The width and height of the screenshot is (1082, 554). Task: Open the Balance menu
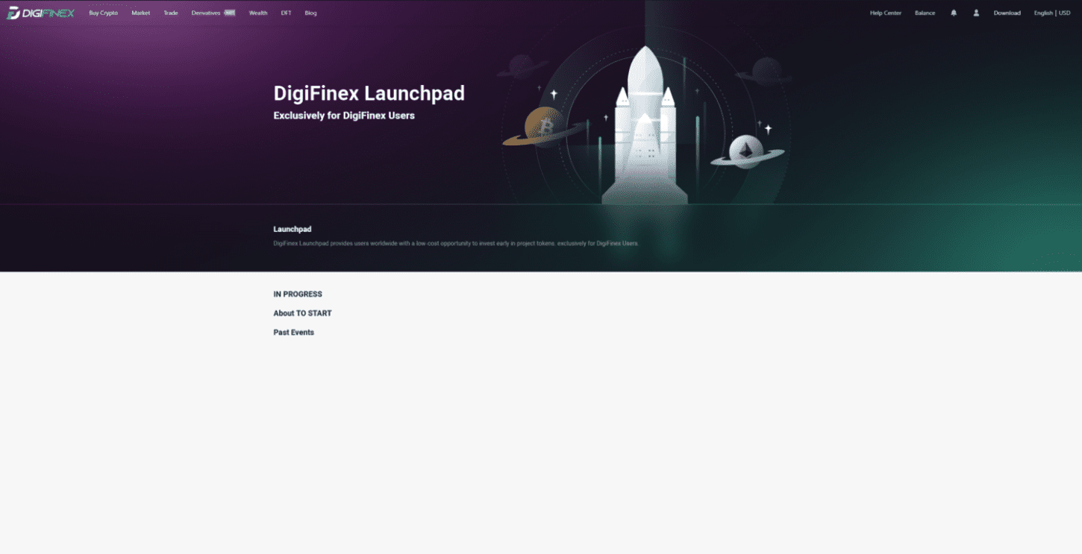(925, 13)
